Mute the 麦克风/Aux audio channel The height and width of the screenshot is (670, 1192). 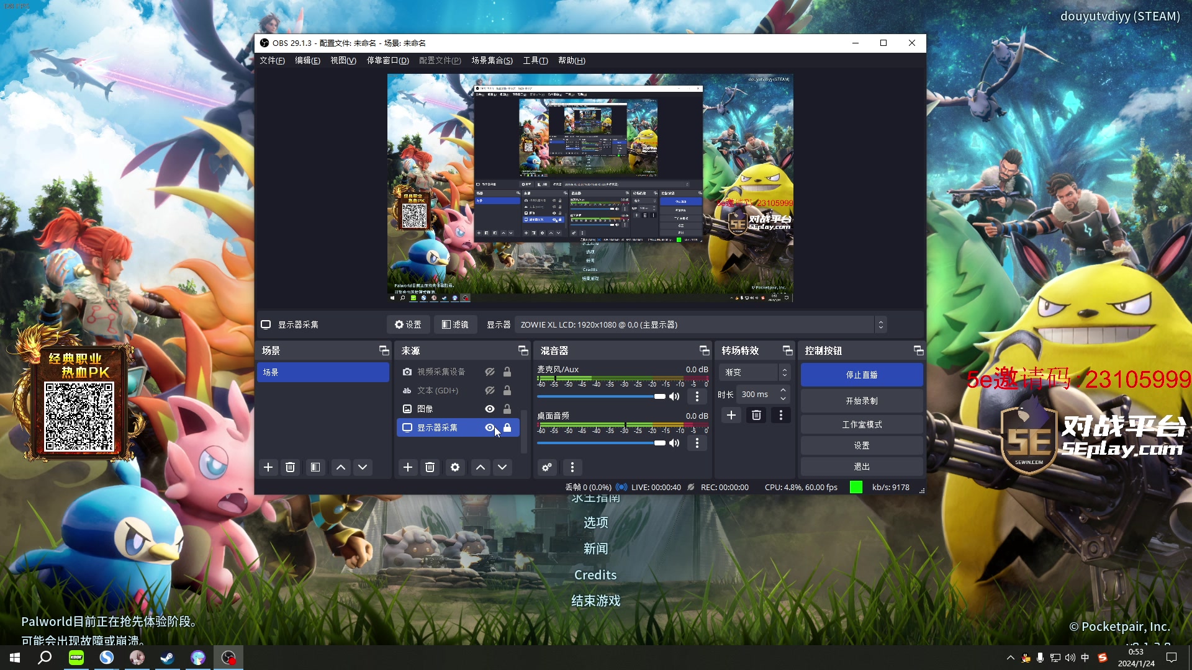click(675, 396)
